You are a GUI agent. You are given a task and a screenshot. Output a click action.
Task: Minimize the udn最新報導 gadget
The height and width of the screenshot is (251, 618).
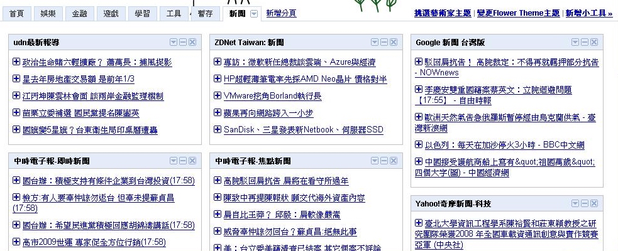point(183,42)
